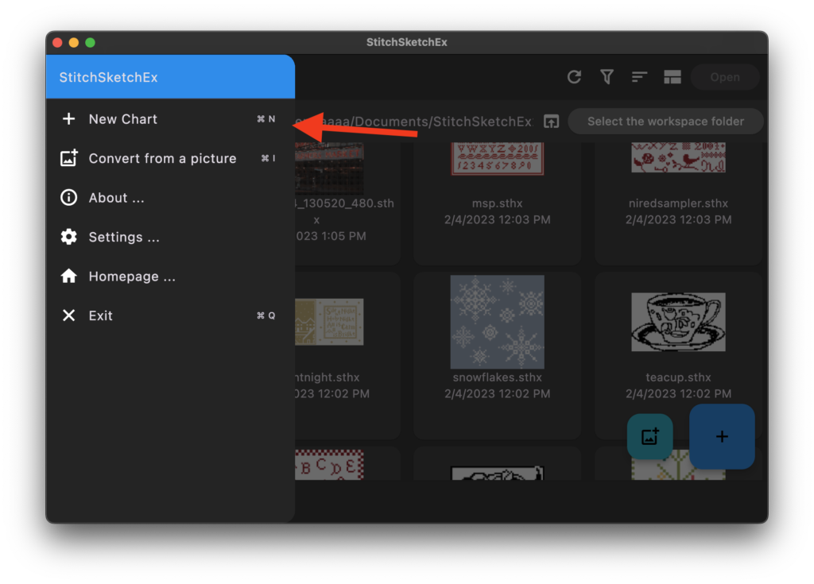Click the refresh icon in the toolbar
814x584 pixels.
click(574, 77)
